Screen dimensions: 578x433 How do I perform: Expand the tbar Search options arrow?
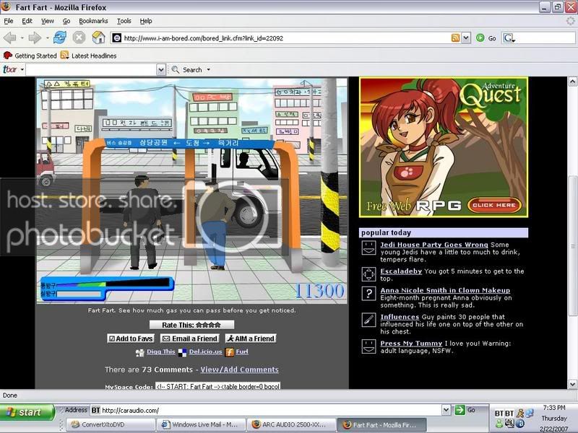coord(208,69)
